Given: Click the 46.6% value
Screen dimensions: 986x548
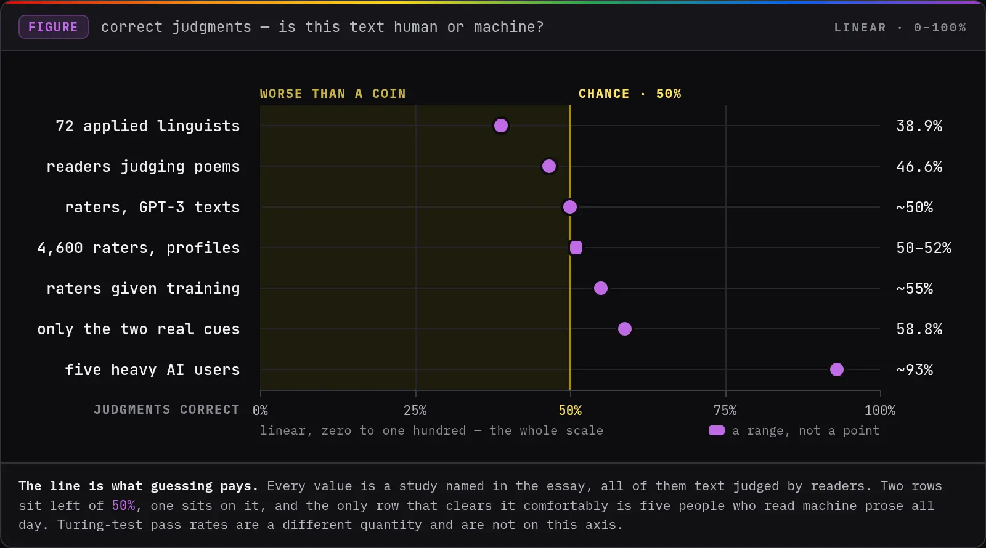Looking at the screenshot, I should point(919,167).
